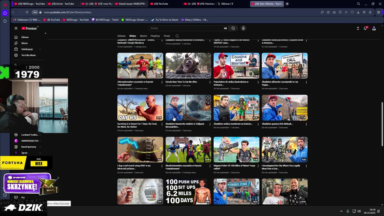This screenshot has width=384, height=216.
Task: Open the Shorts entry in YouTube sidebar
Action: [x=24, y=43]
